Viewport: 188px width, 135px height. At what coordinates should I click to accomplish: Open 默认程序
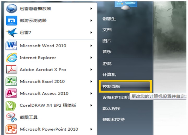(x=111, y=108)
